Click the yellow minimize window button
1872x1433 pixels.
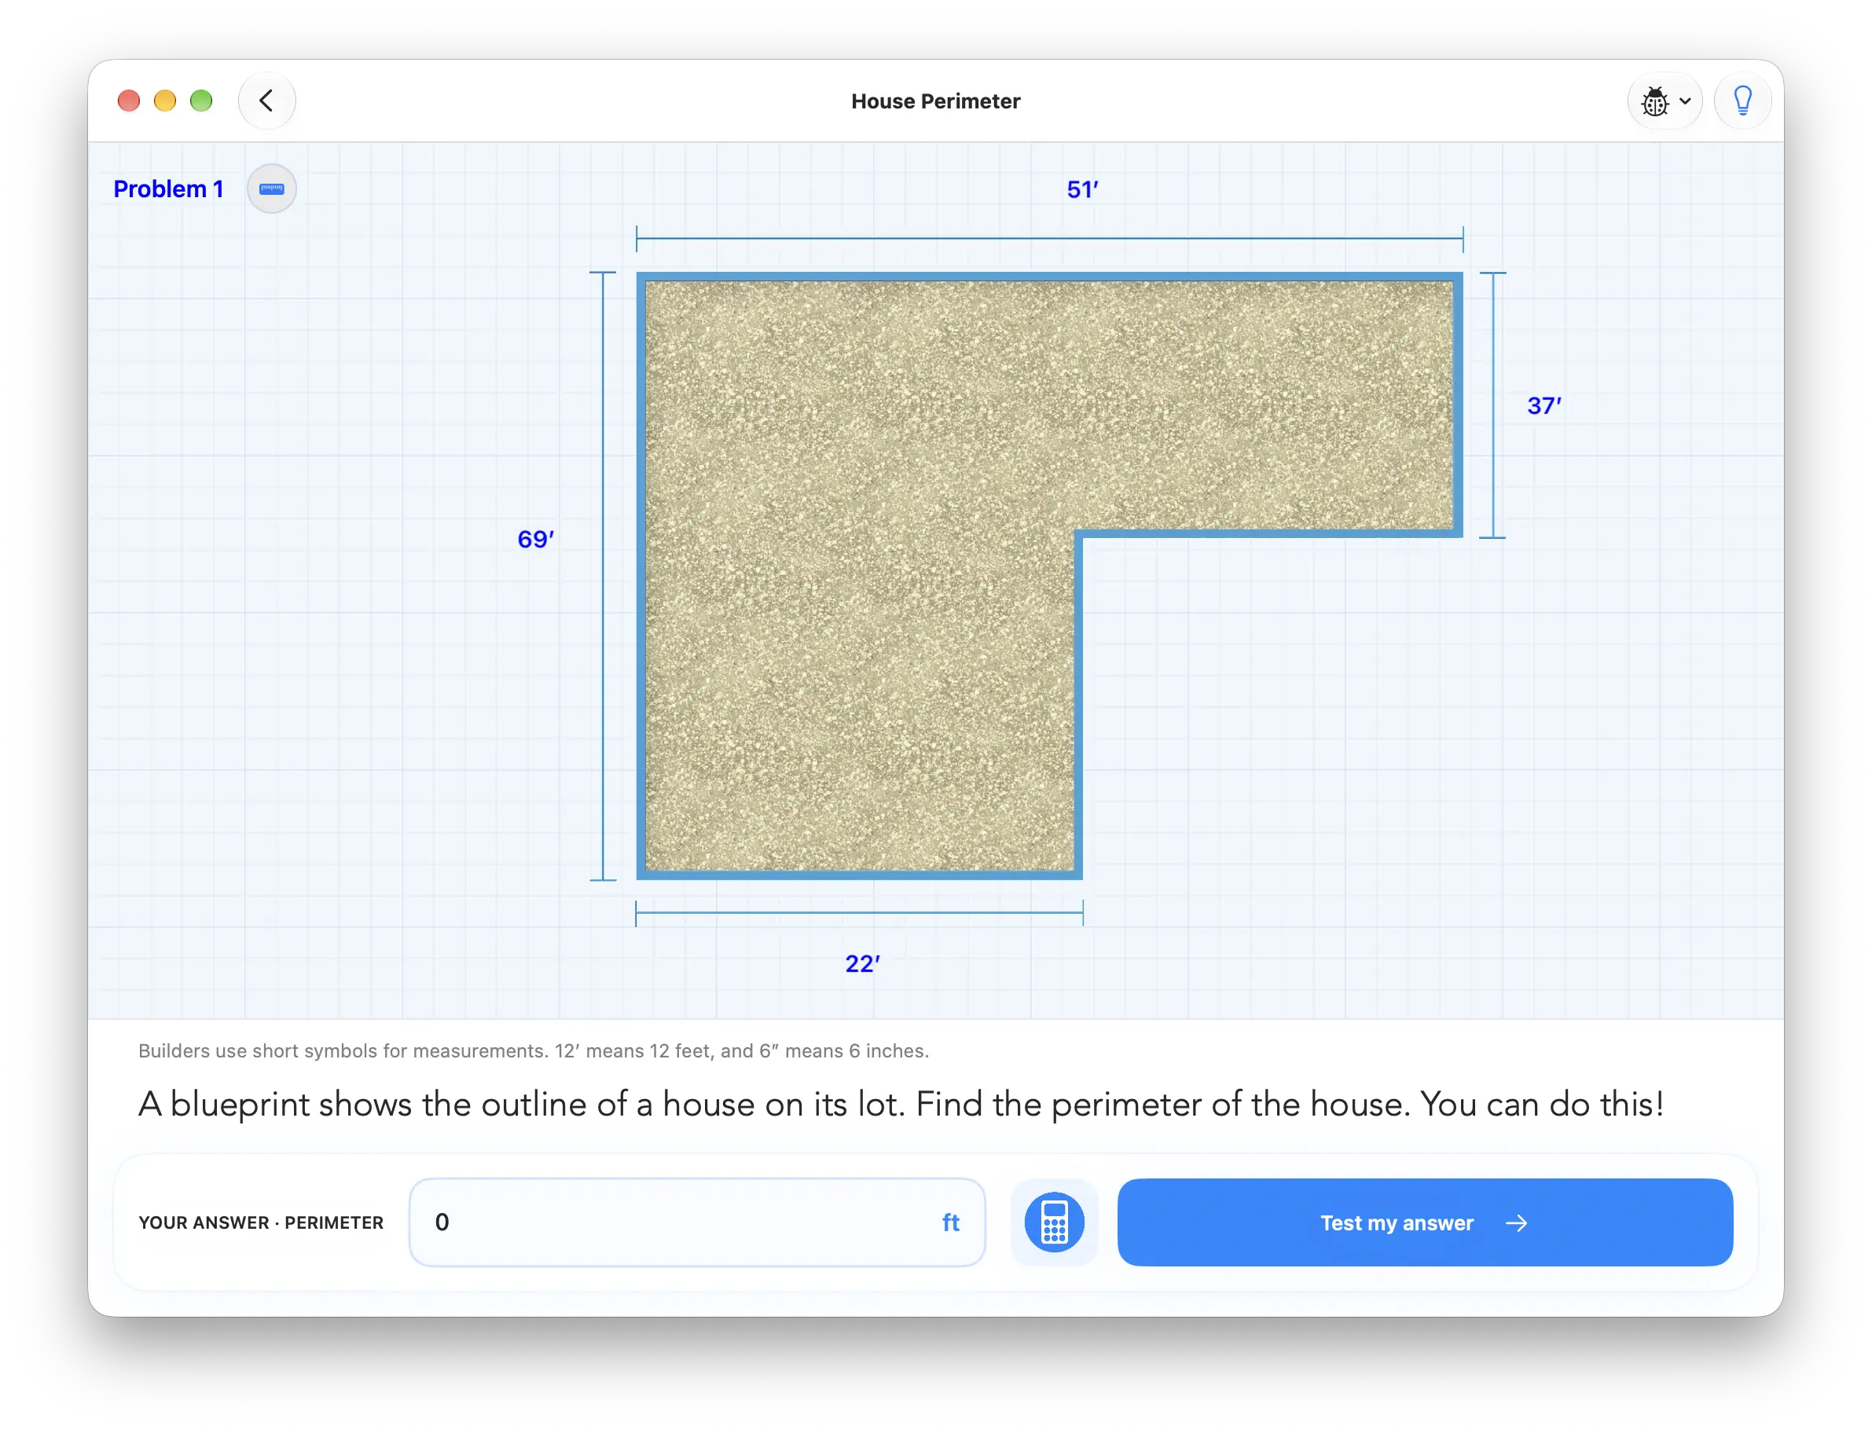point(165,101)
